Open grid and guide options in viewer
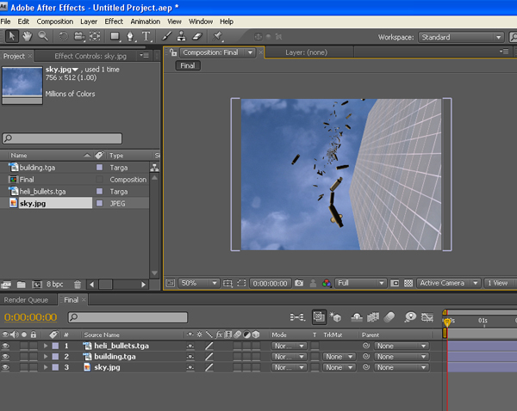 [227, 283]
